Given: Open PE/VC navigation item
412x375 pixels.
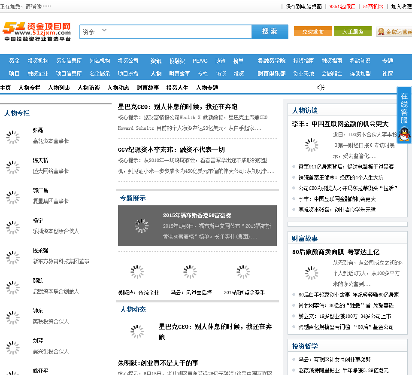Looking at the screenshot, I should point(200,61).
